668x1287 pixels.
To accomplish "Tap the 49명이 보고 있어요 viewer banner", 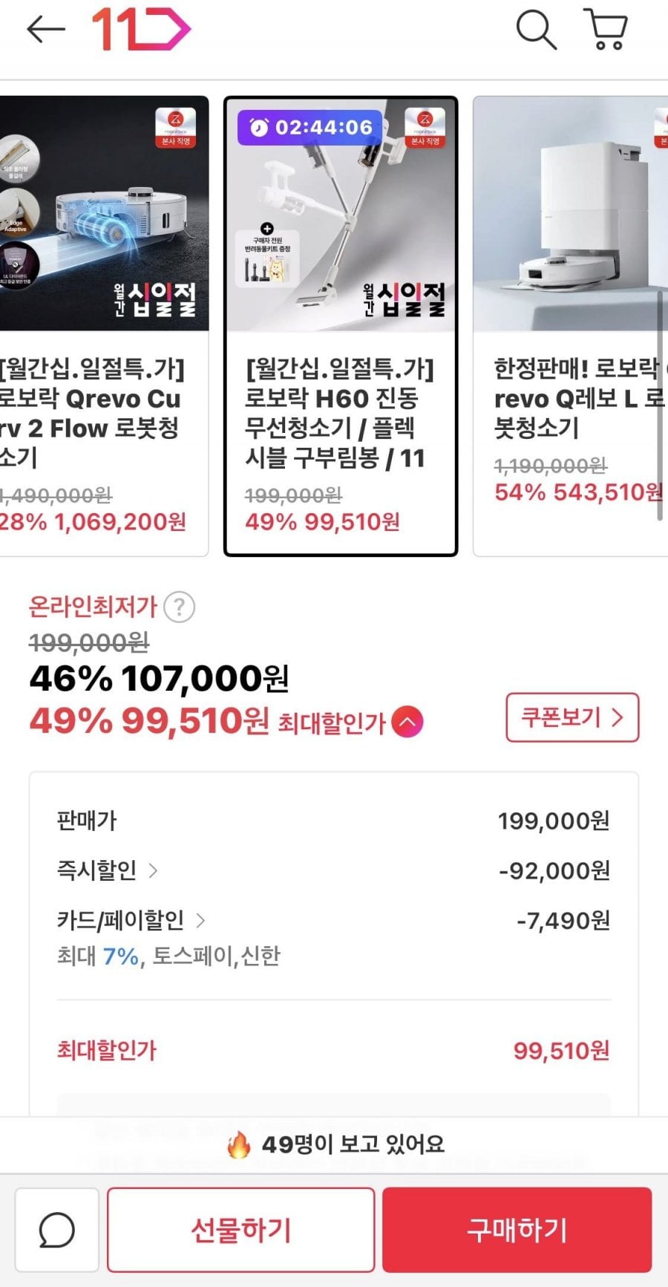I will (x=336, y=1144).
